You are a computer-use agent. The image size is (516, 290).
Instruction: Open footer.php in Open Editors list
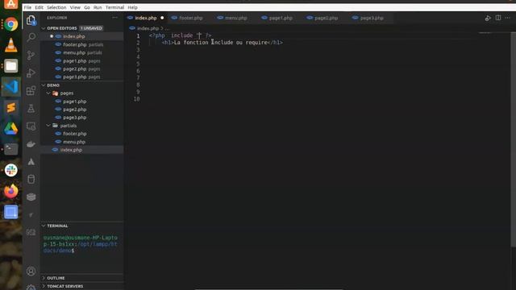[82, 44]
